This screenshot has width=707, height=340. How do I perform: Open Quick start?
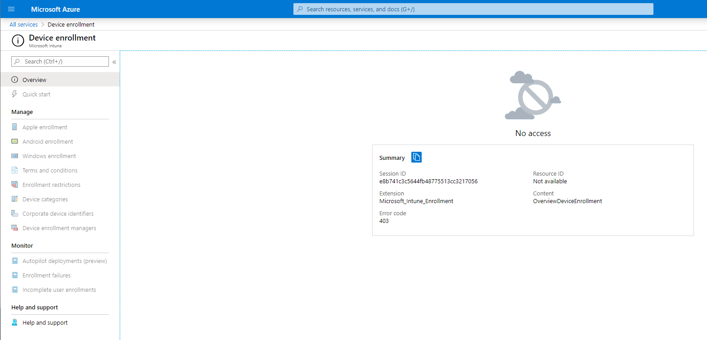point(36,94)
